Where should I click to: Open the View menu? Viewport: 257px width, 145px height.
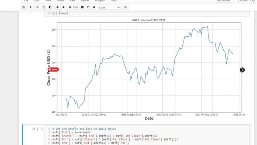48,1
